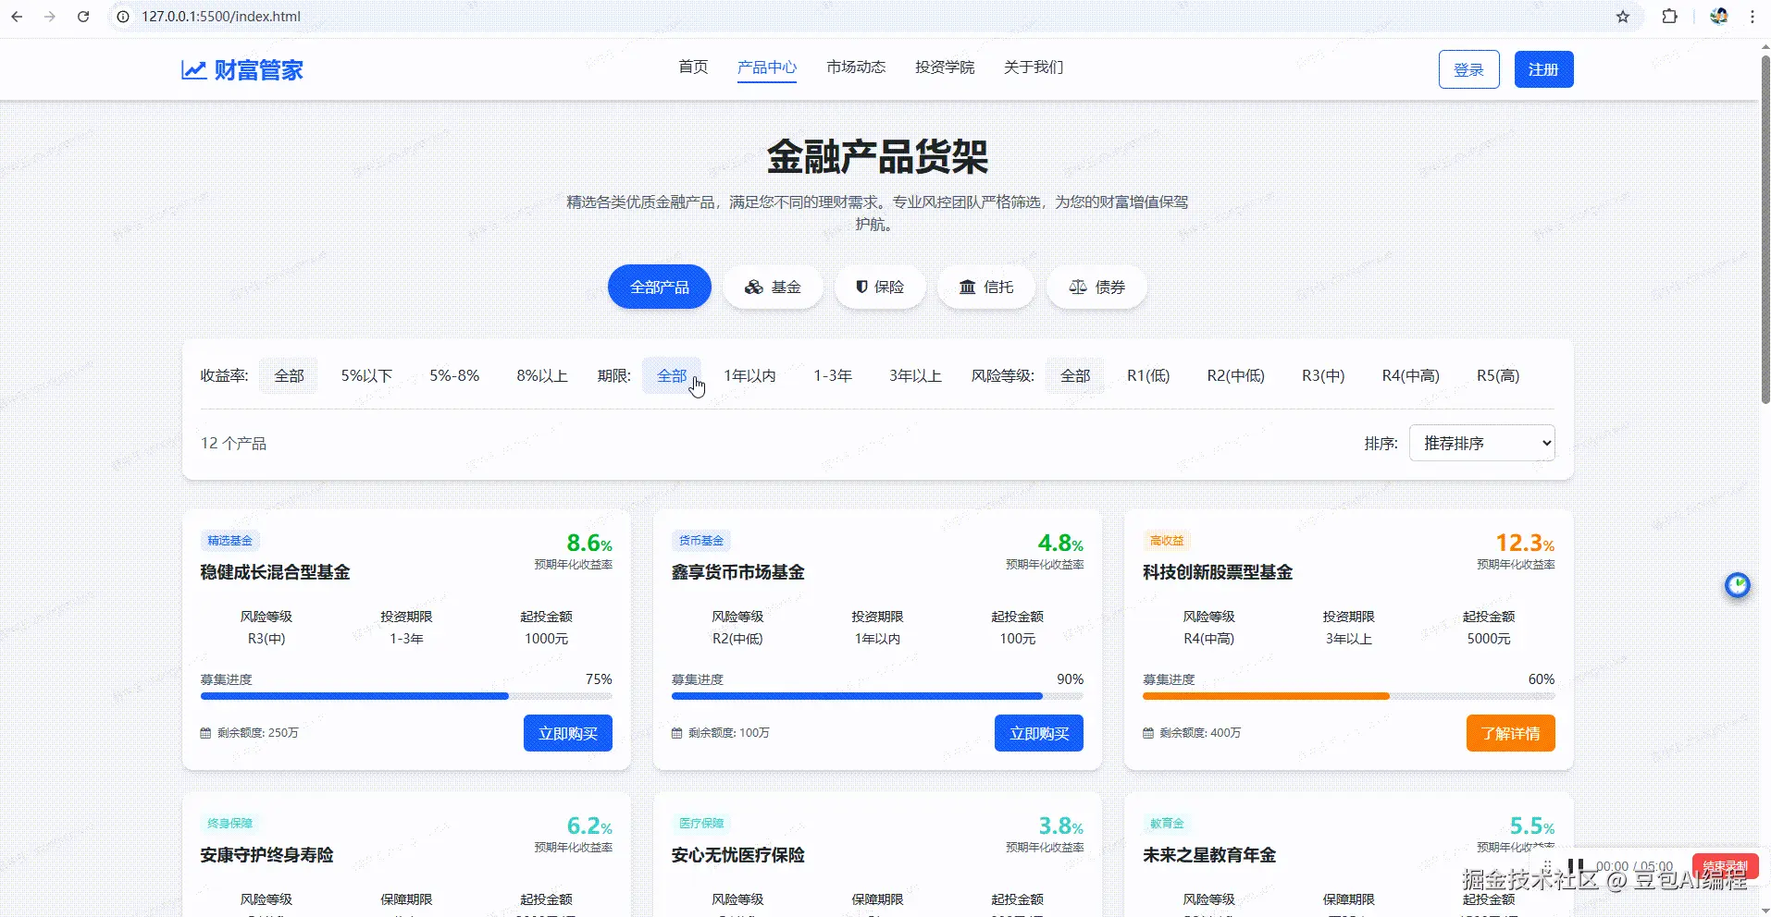
Task: Open the browser profile avatar
Action: tap(1719, 17)
